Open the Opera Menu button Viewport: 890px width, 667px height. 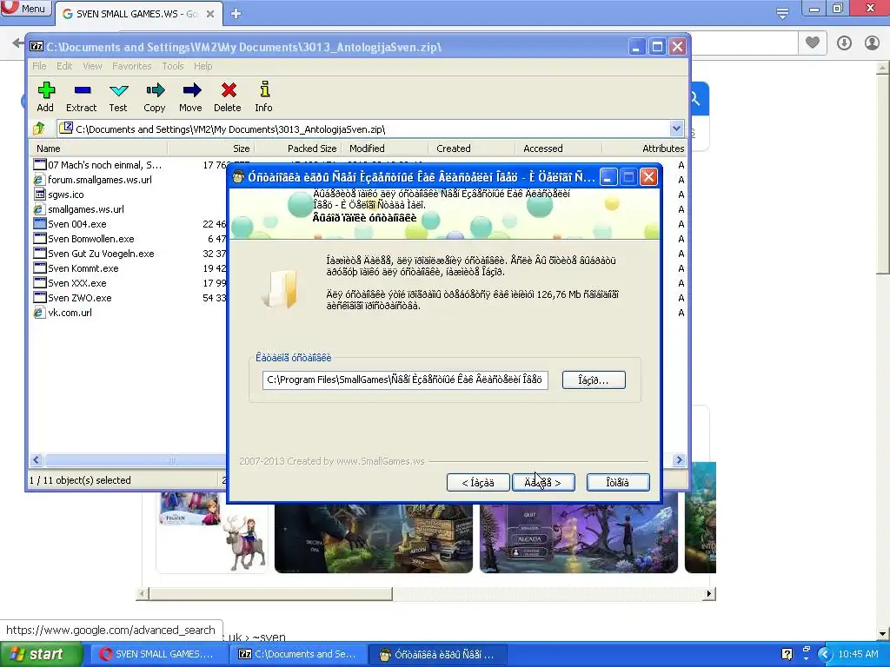(25, 8)
